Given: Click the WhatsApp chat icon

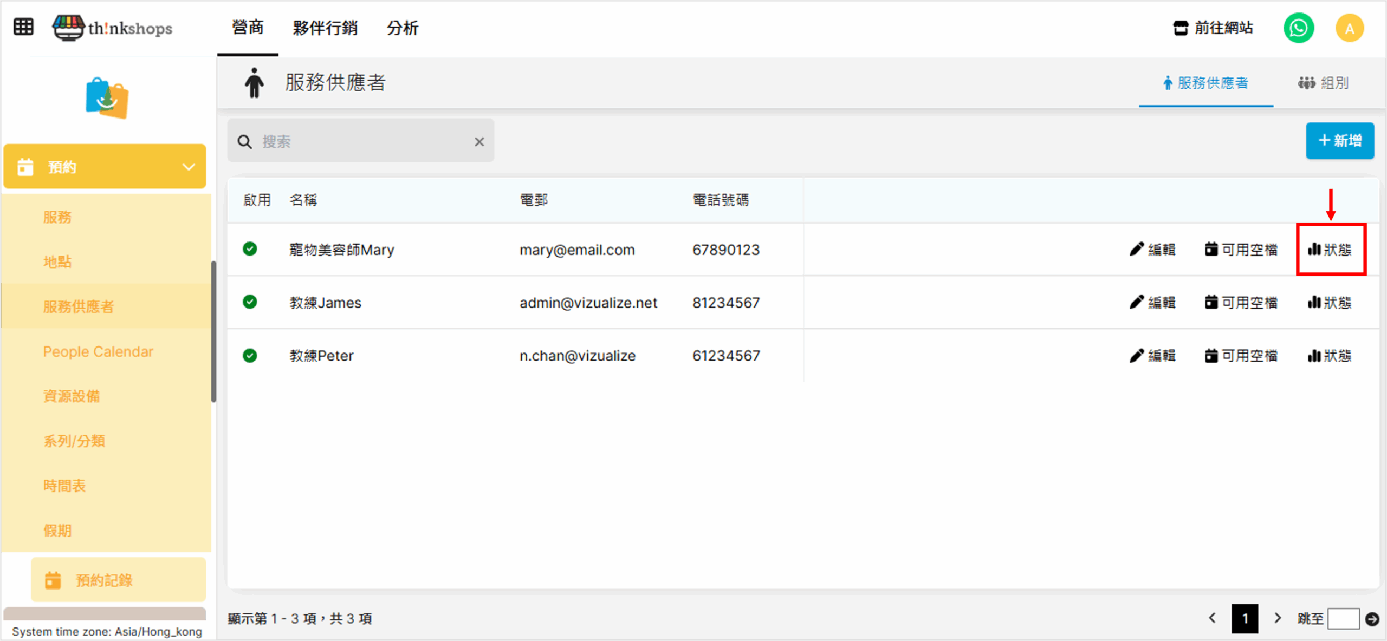Looking at the screenshot, I should point(1298,28).
